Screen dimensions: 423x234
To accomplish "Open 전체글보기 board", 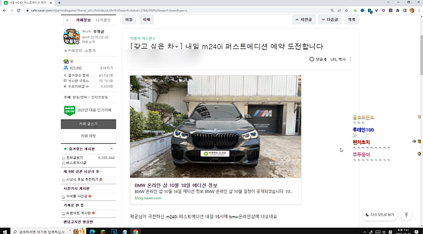I will point(75,158).
